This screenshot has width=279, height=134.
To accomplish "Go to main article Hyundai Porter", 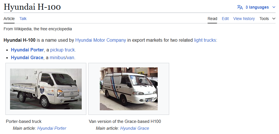I will 52,128.
